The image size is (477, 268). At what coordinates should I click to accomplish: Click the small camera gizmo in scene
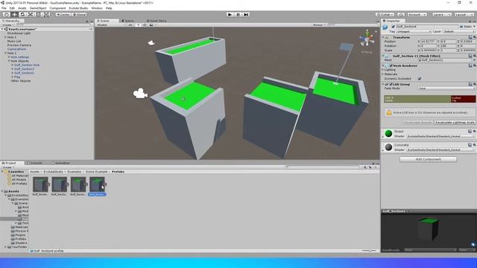[151, 43]
